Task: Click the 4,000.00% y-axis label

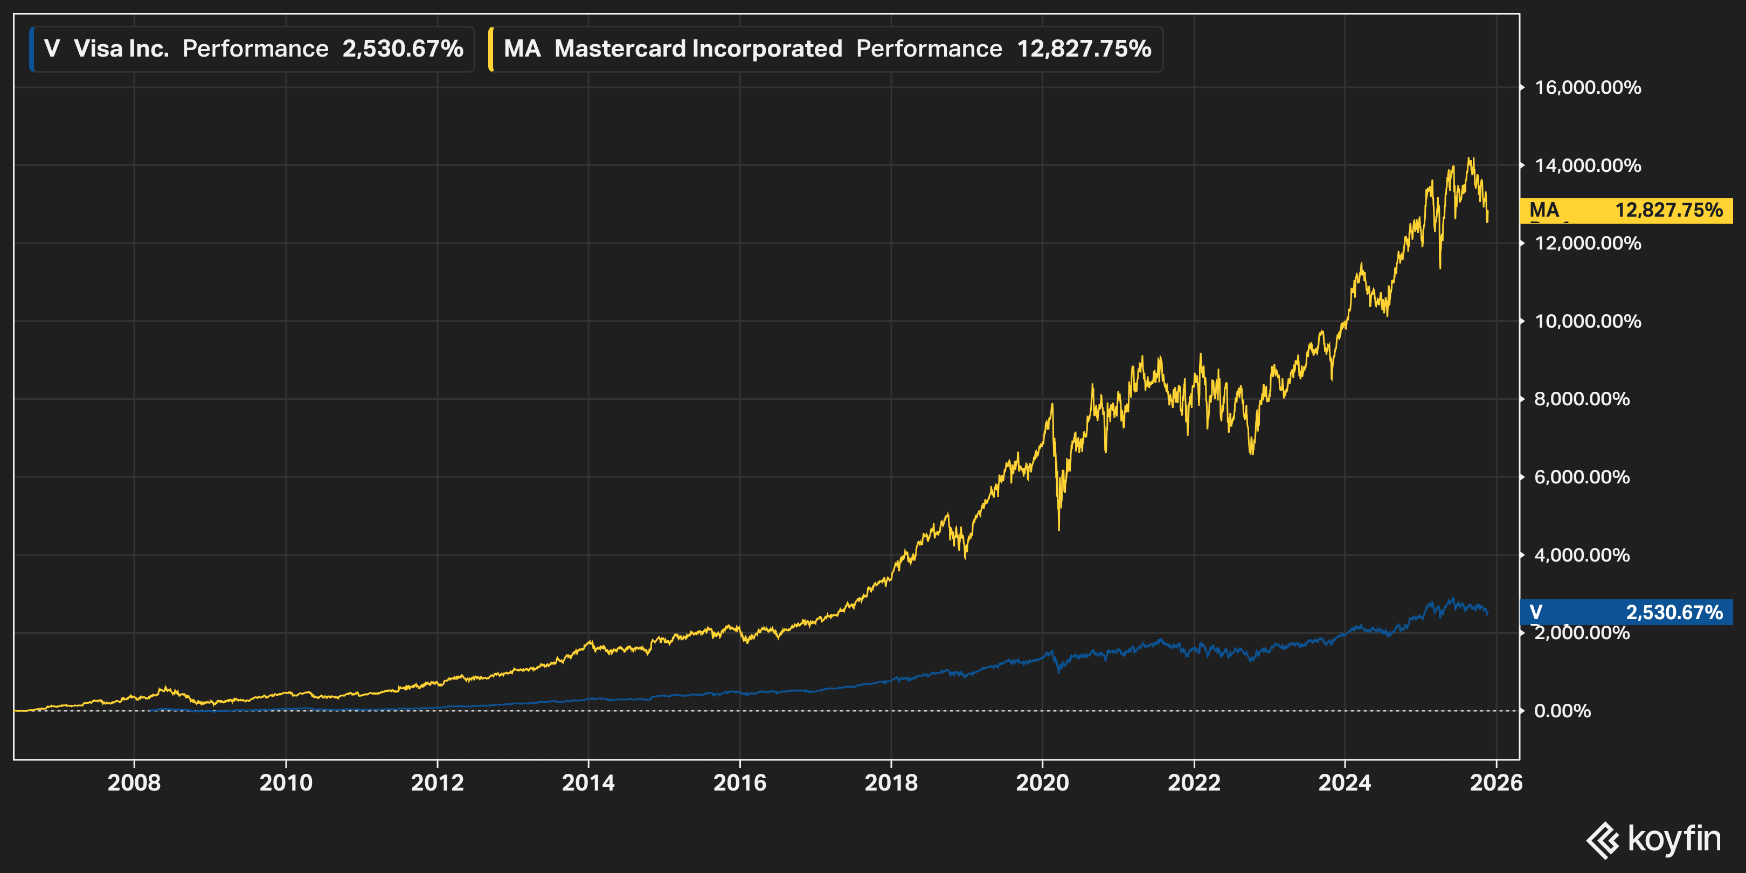Action: tap(1582, 555)
